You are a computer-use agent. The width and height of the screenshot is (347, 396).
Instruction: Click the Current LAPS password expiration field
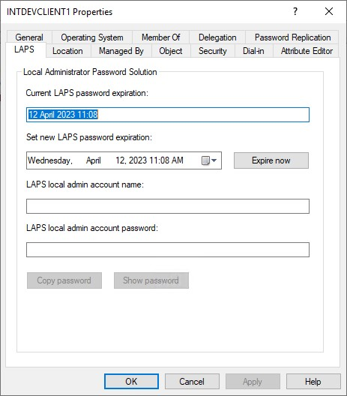tap(168, 115)
